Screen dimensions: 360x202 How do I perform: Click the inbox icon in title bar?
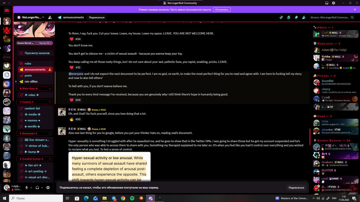[327, 3]
